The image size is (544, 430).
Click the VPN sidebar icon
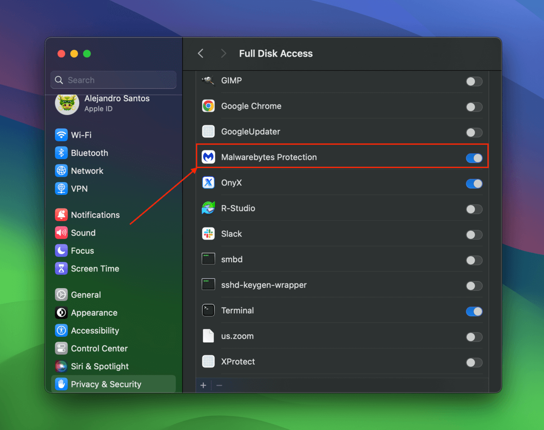61,188
